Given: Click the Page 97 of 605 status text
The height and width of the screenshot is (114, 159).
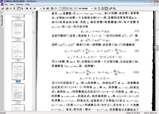Looking at the screenshot, I should coord(133,113).
